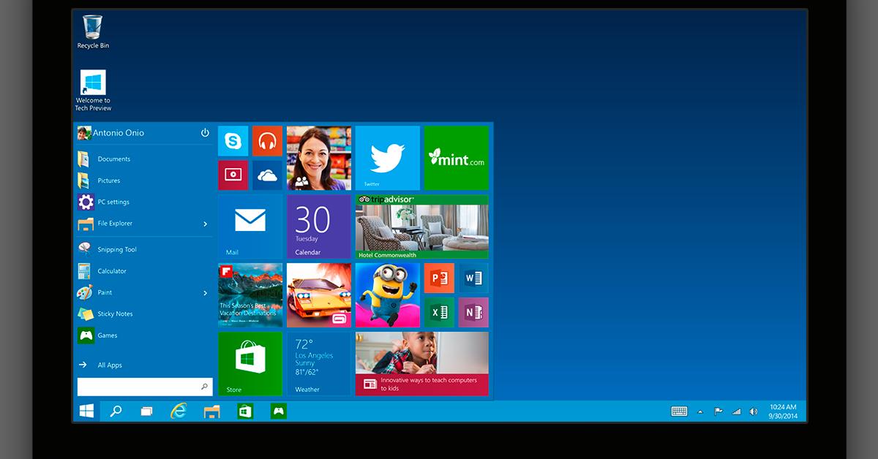
Task: Launch PowerPoint from the start tiles
Action: 440,278
